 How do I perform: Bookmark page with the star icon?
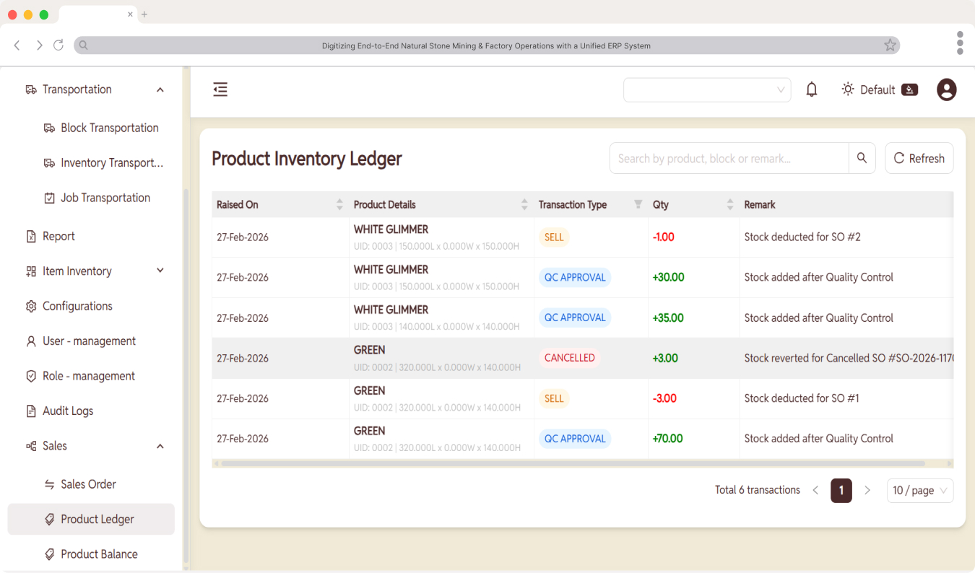[x=890, y=45]
